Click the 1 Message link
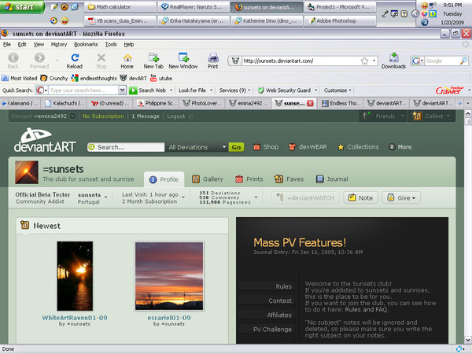Viewport: 472px width, 354px height. [146, 116]
